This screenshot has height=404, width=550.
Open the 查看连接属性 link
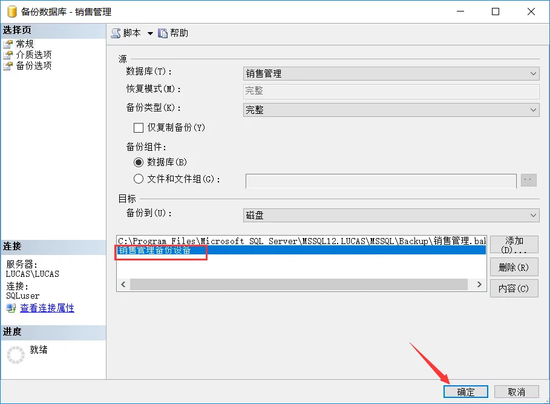(x=47, y=308)
